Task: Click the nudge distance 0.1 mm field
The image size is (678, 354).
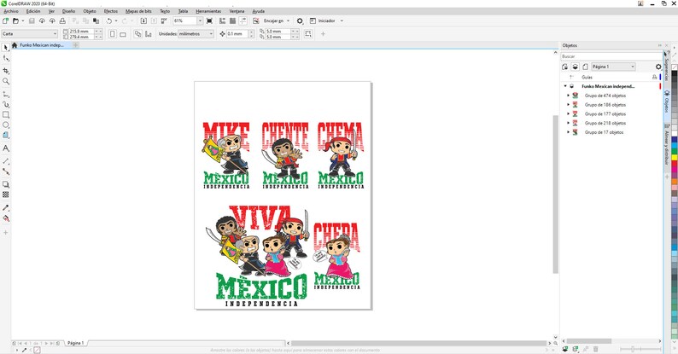Action: click(237, 33)
